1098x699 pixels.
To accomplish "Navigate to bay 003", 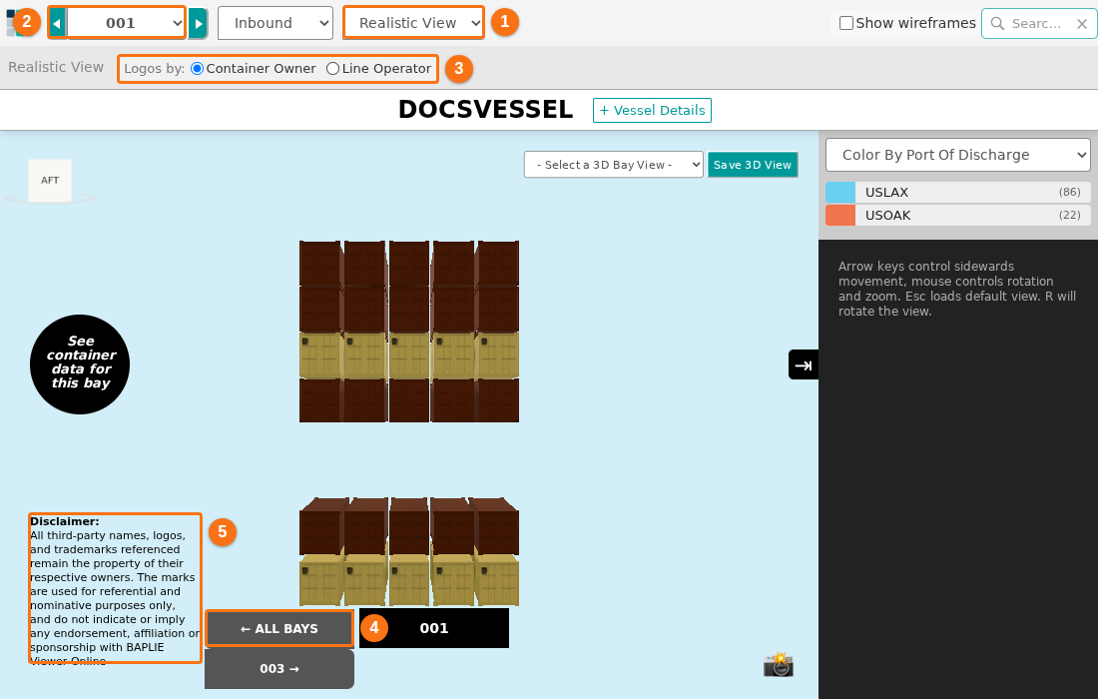I will (x=279, y=669).
